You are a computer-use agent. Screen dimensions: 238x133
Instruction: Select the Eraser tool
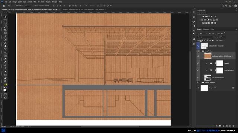(x=6, y=52)
